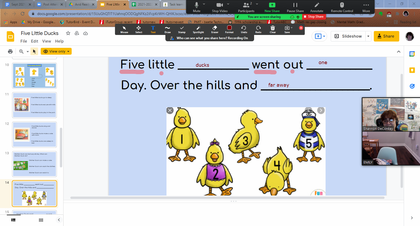Select slide 12 thumbnail
420x226 pixels.
(34, 134)
